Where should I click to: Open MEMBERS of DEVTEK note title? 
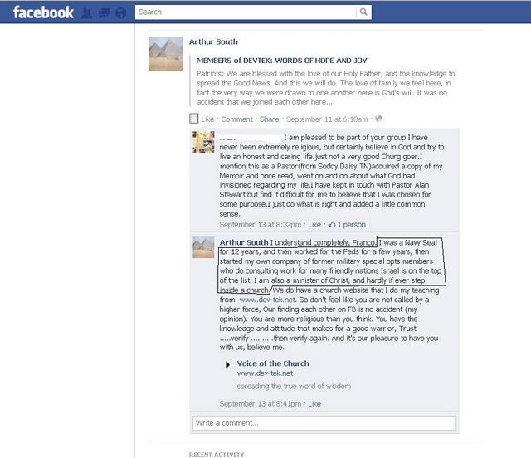(x=282, y=61)
